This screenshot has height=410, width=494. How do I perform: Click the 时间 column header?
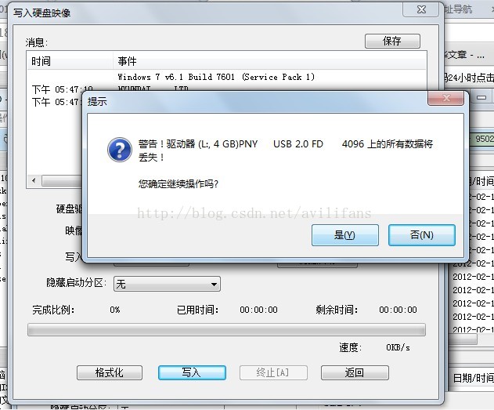(x=70, y=61)
